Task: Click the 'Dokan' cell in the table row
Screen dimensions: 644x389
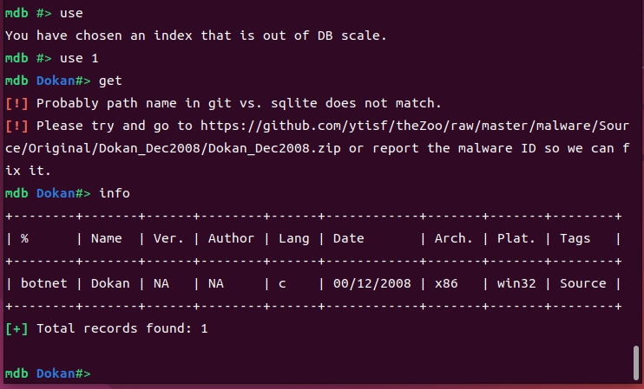Action: pos(109,282)
